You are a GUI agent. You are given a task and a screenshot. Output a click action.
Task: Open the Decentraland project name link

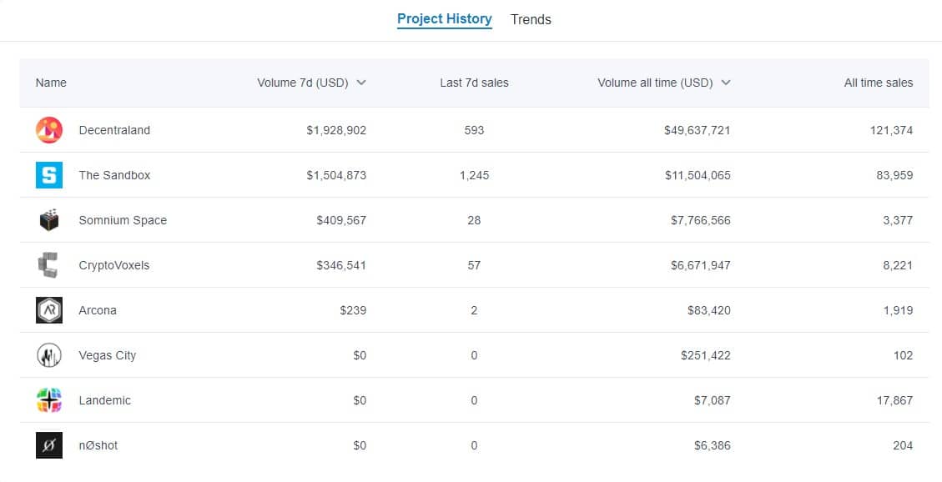point(114,130)
